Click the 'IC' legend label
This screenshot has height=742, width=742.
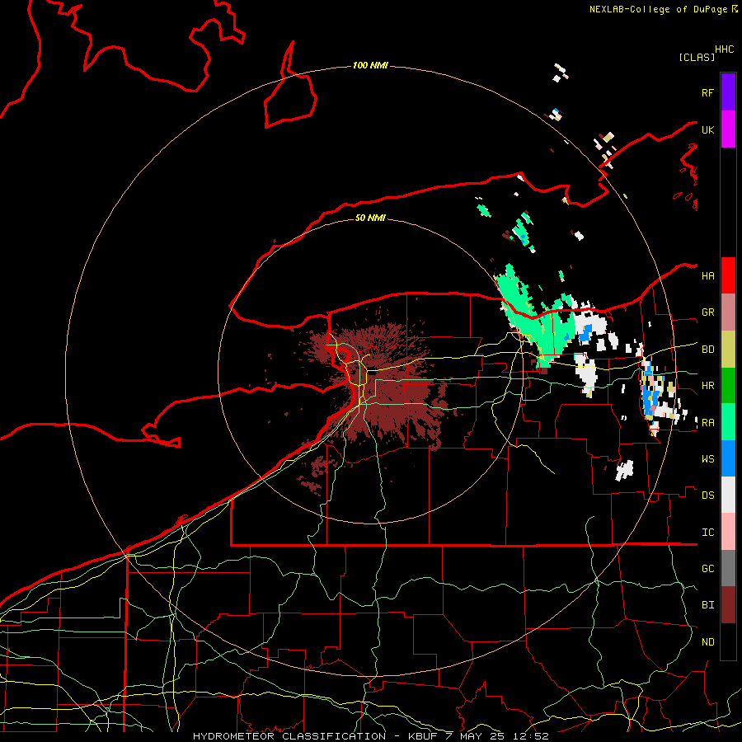click(707, 533)
